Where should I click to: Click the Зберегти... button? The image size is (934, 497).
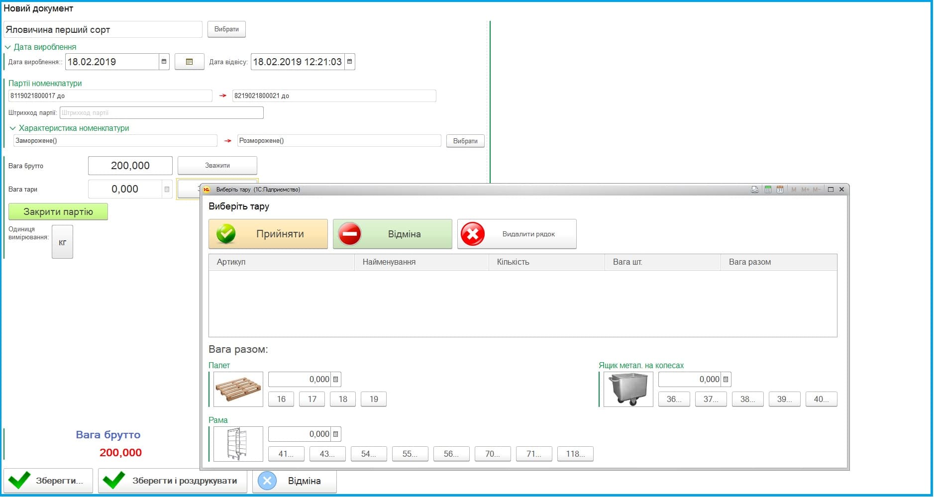48,481
